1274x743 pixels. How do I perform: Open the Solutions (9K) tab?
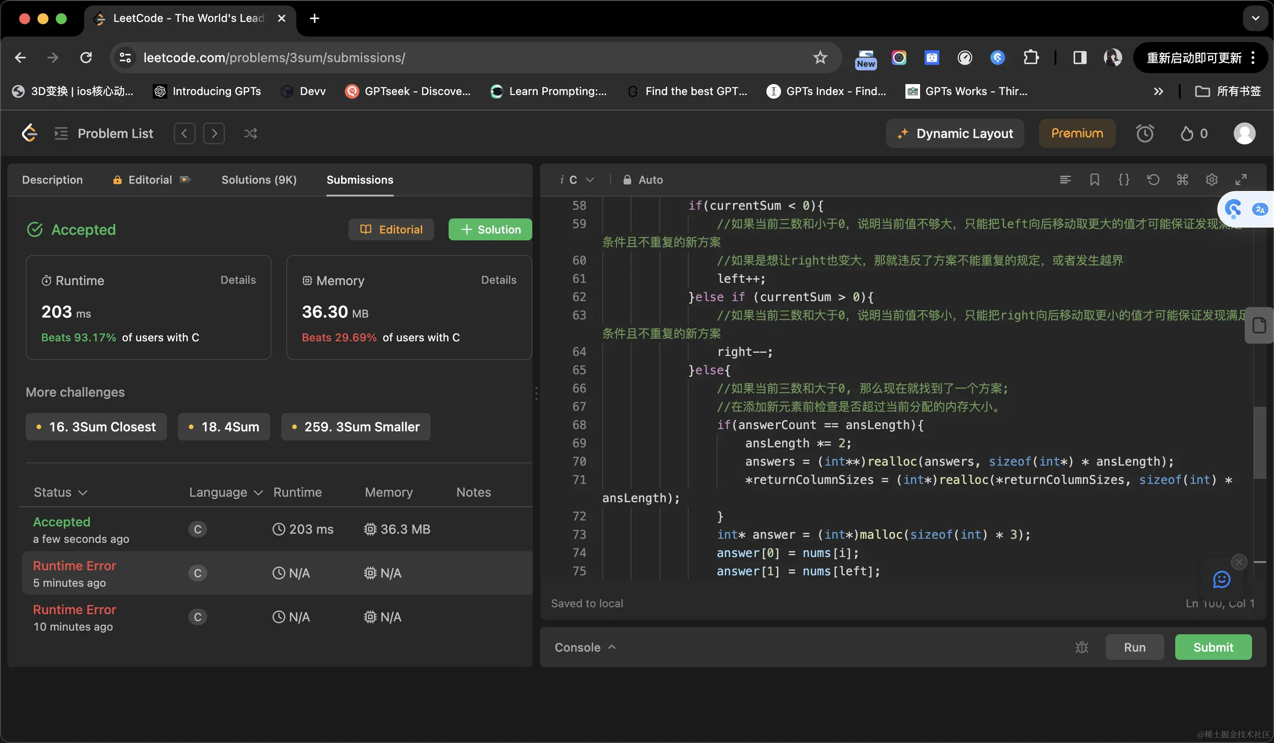tap(259, 180)
